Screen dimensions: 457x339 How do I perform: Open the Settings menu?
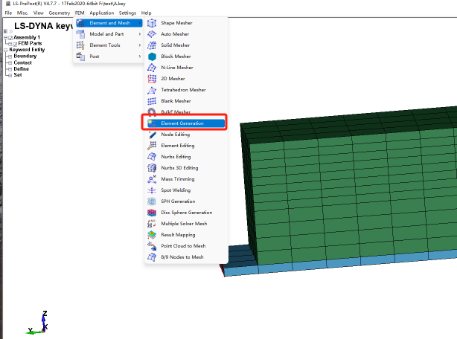coord(128,13)
